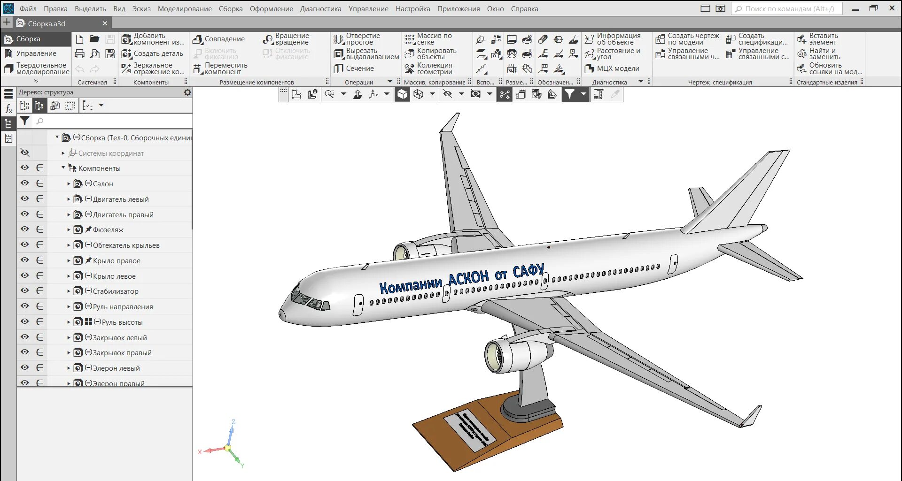Expand the Салон tree node
Screen dimensions: 902x481
(69, 184)
